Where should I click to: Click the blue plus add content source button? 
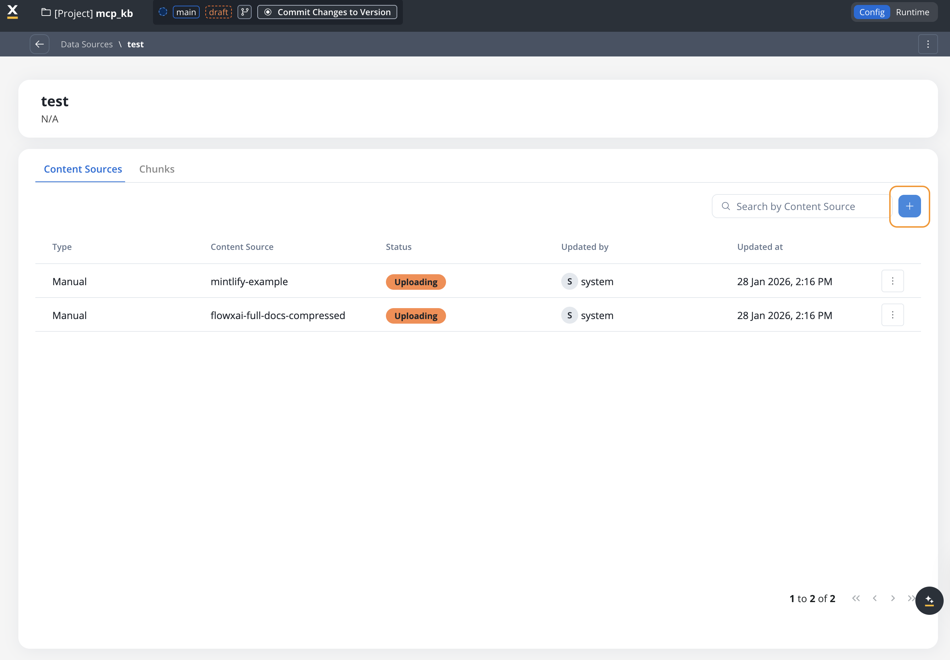[909, 206]
